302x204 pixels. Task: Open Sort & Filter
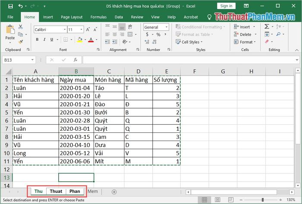279,26
